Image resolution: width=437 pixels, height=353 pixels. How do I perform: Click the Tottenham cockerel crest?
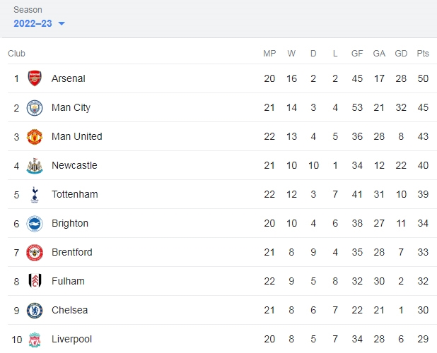[35, 195]
